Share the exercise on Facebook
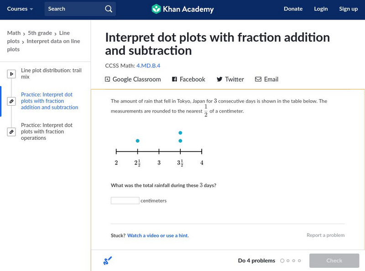 pos(188,79)
